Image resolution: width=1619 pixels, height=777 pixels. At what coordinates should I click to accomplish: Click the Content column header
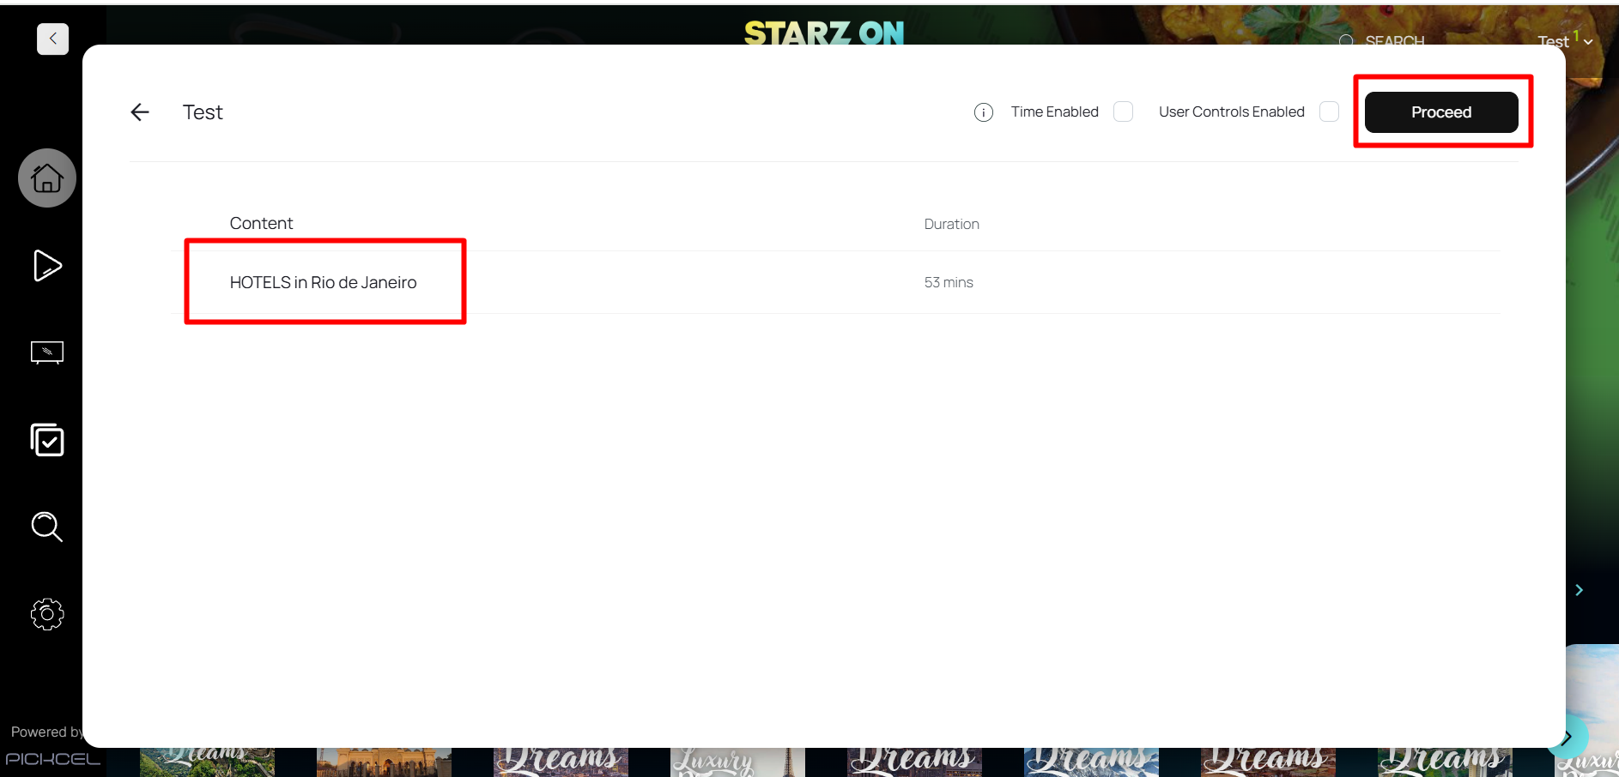point(261,224)
